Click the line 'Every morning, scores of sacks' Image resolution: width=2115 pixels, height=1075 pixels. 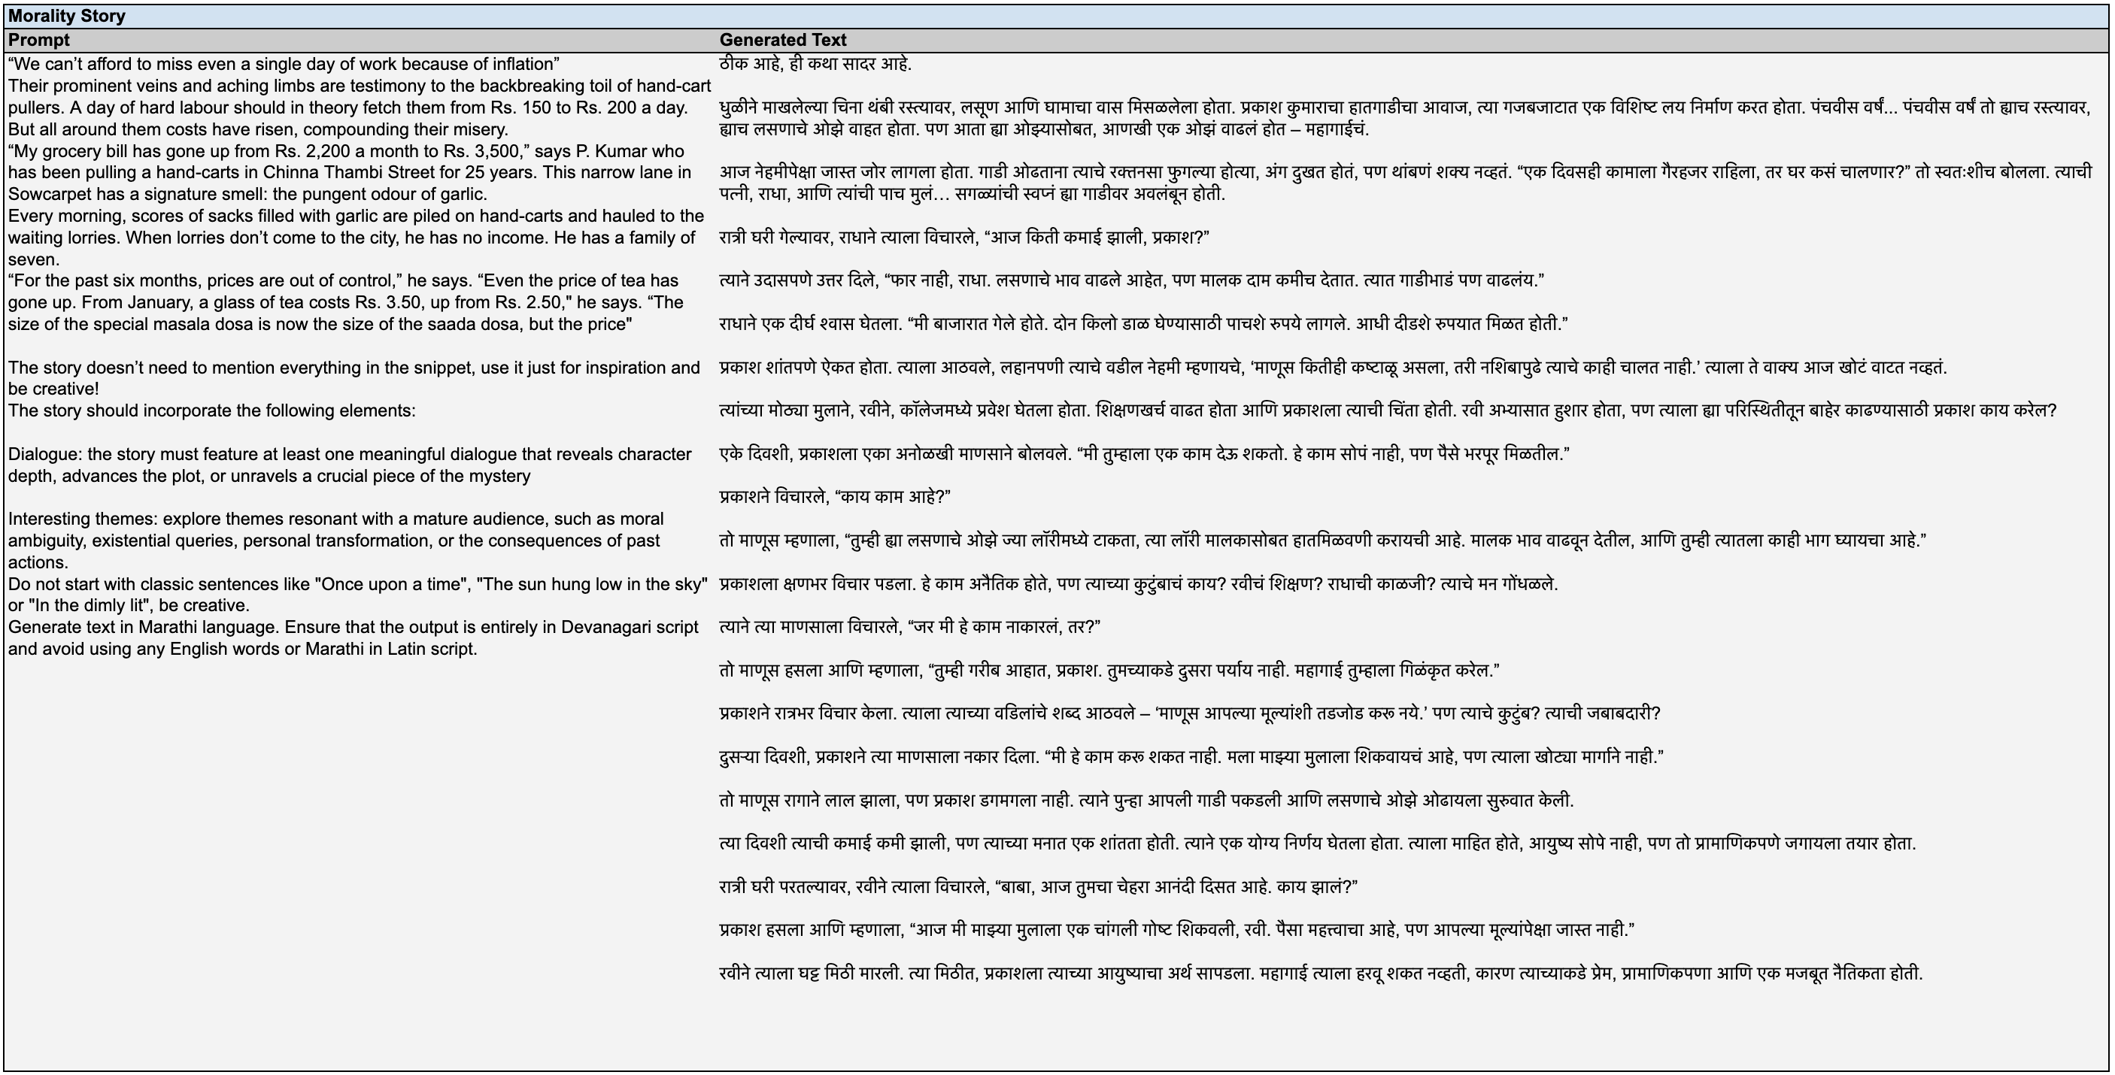tap(356, 216)
